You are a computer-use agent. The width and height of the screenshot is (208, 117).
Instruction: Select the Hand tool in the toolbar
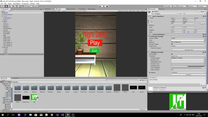(3, 6)
